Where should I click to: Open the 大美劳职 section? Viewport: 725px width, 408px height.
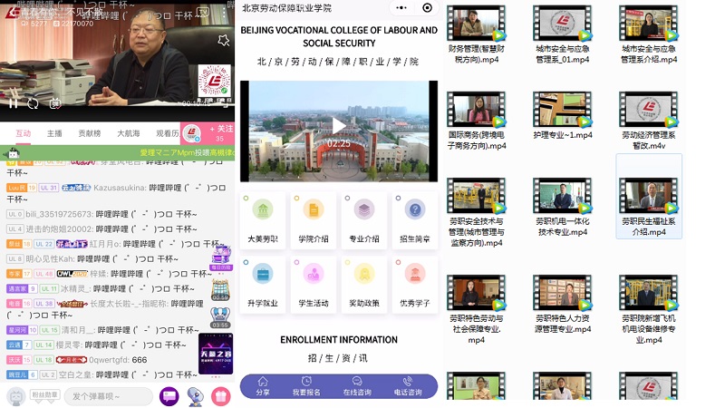click(x=263, y=220)
